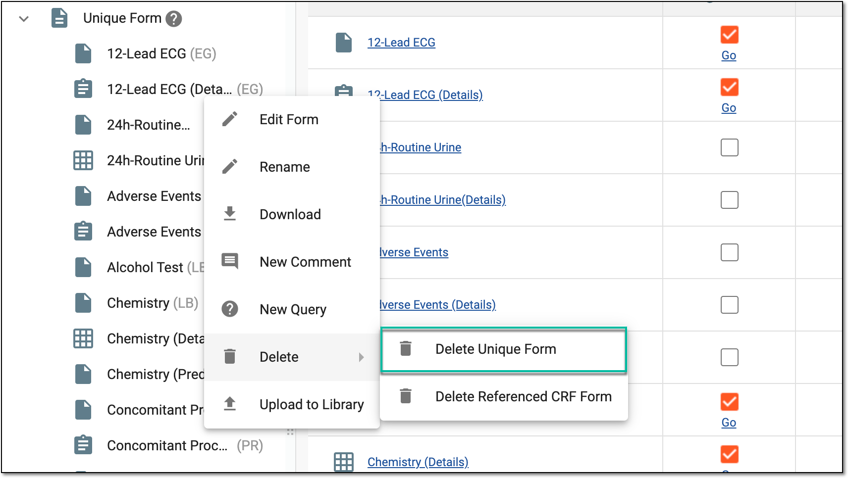This screenshot has width=848, height=478.
Task: Click the clipboard icon for 12-Lead ECG (Deta...)
Action: click(83, 89)
